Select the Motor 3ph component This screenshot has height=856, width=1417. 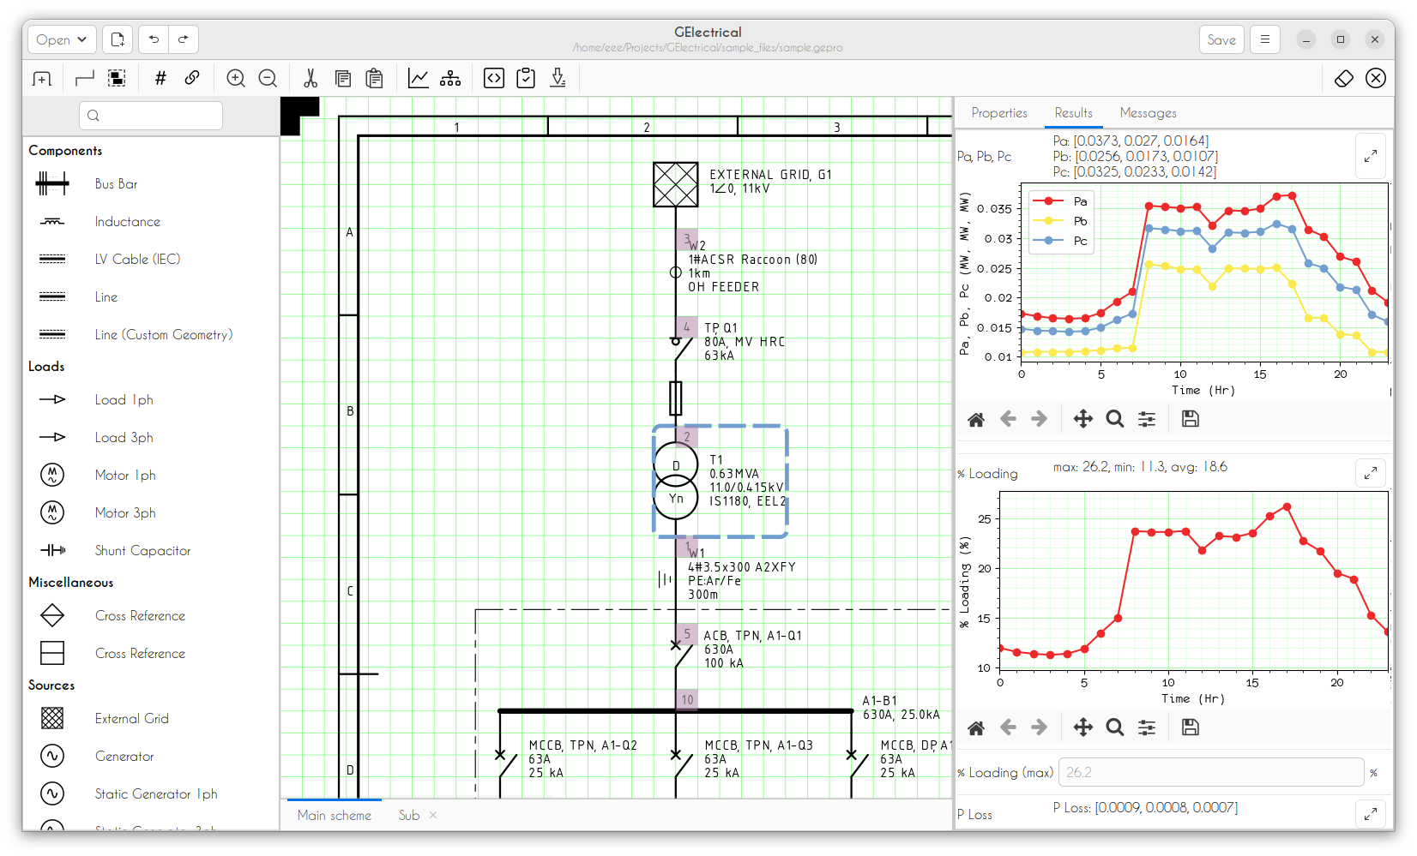[x=151, y=512]
